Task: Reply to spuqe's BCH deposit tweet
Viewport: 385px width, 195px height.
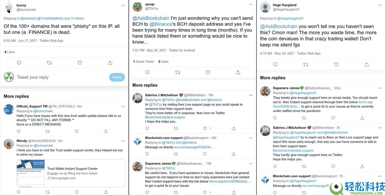Action: [147, 72]
